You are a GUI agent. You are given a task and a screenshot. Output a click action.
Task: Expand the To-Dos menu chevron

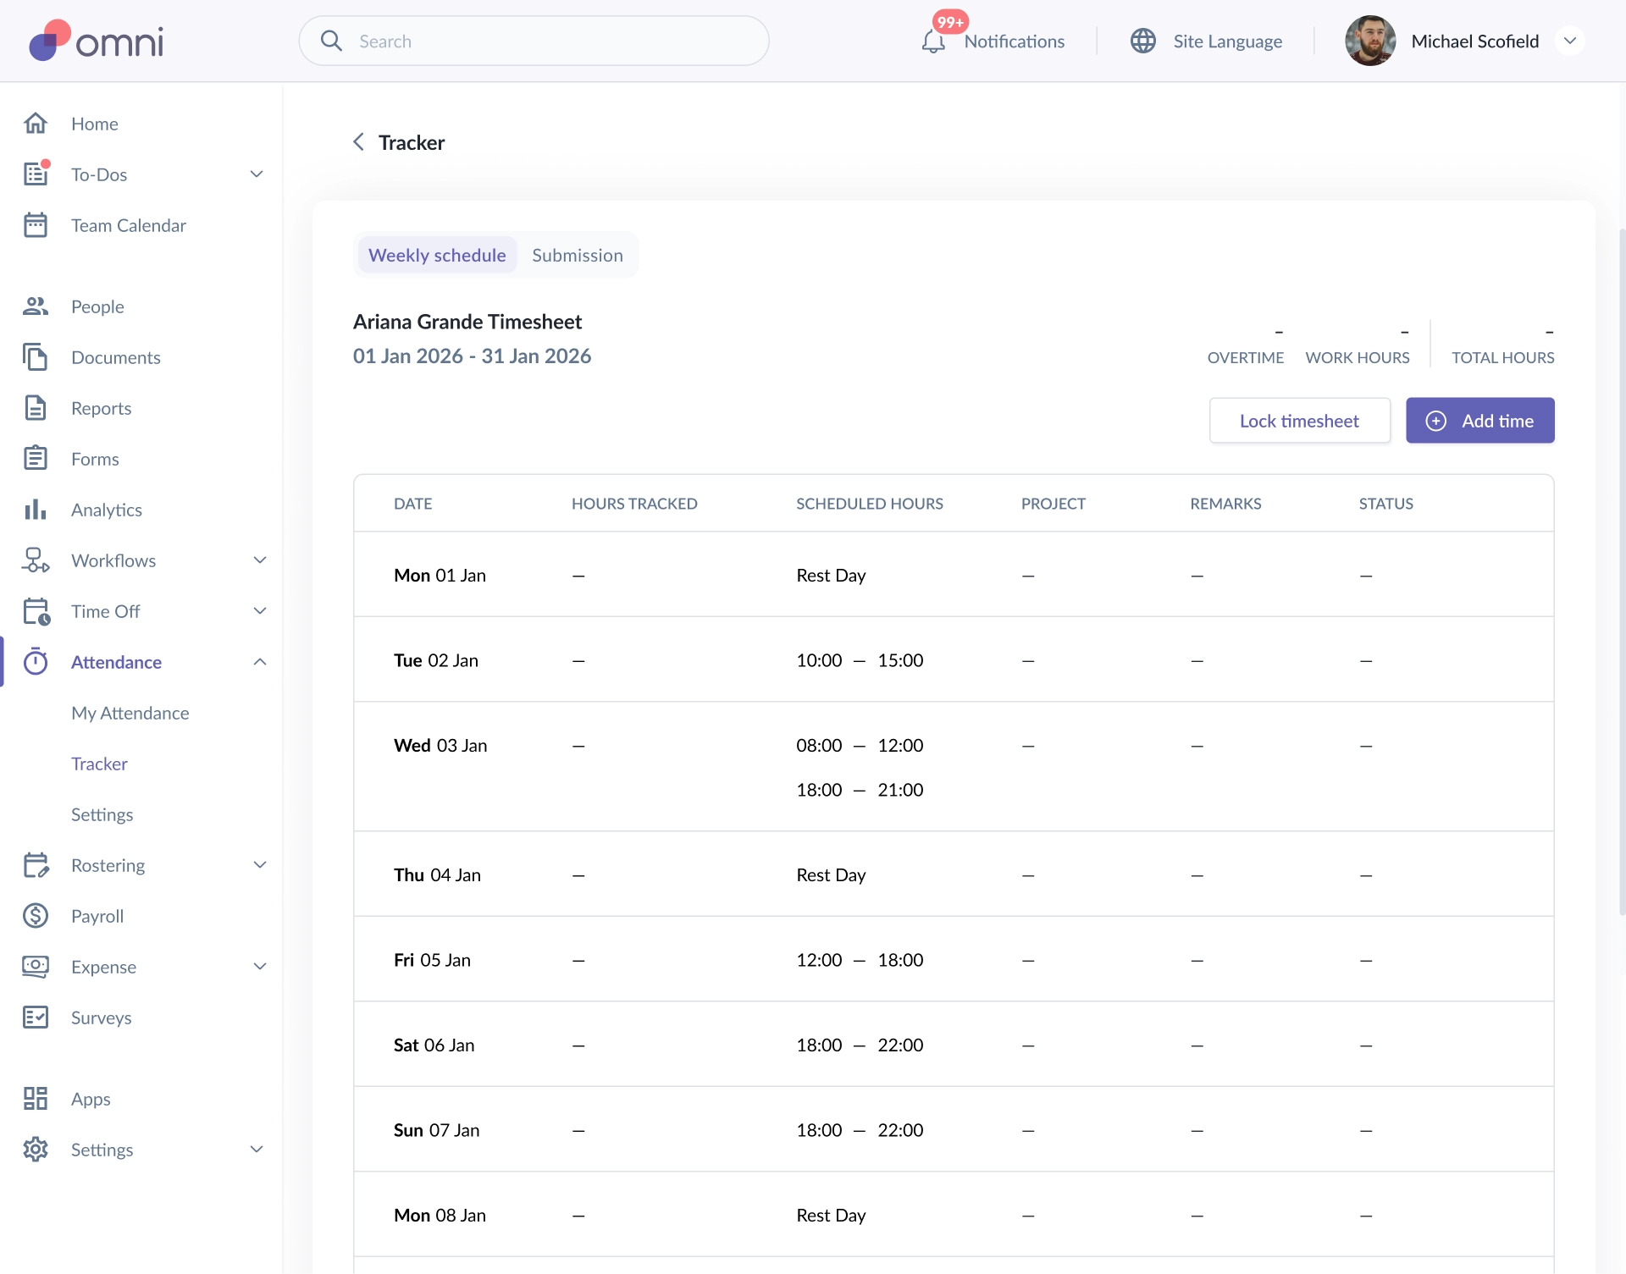257,174
